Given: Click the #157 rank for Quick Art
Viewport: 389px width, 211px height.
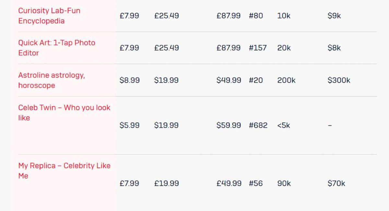Looking at the screenshot, I should (x=258, y=48).
